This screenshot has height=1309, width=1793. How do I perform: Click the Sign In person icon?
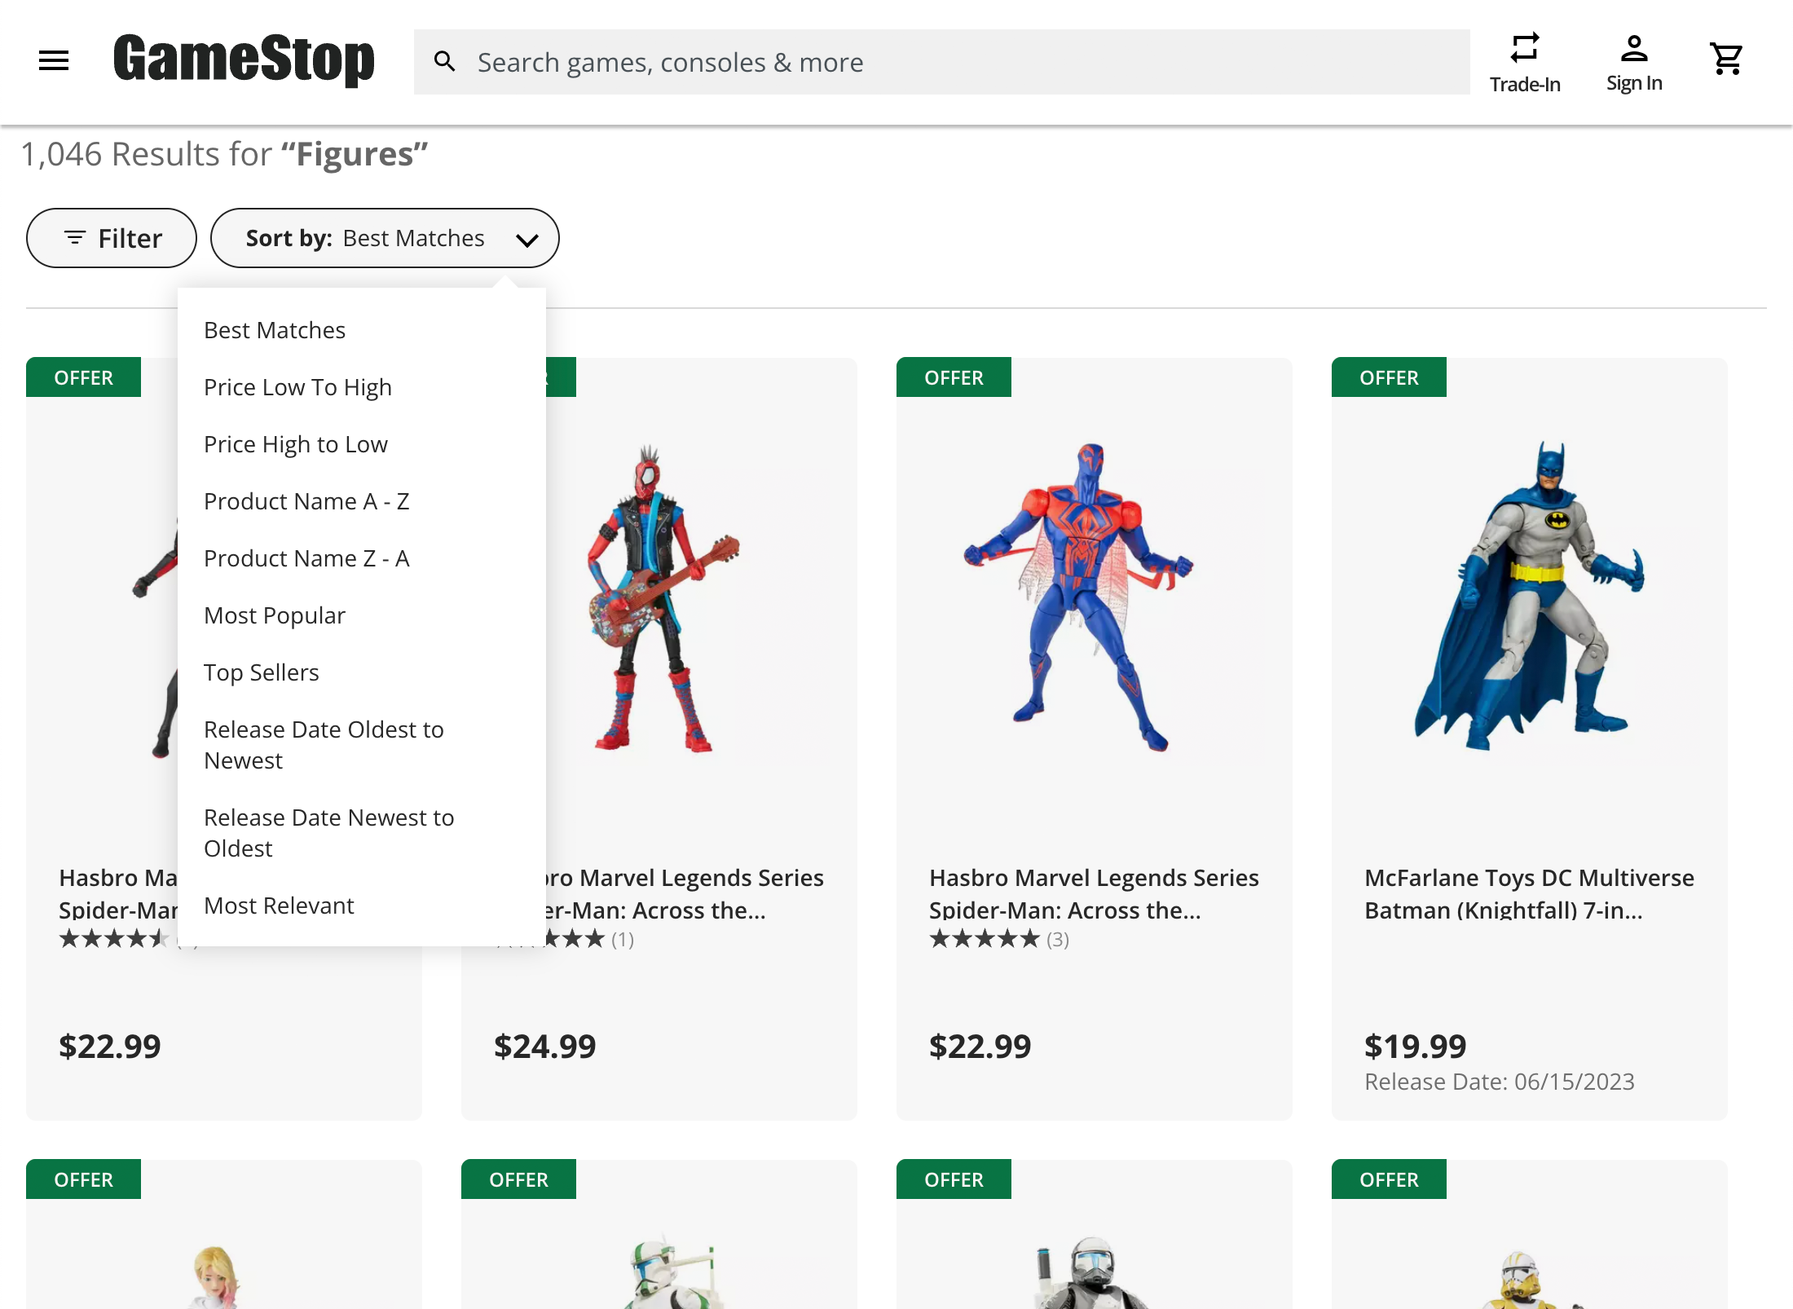pyautogui.click(x=1634, y=49)
